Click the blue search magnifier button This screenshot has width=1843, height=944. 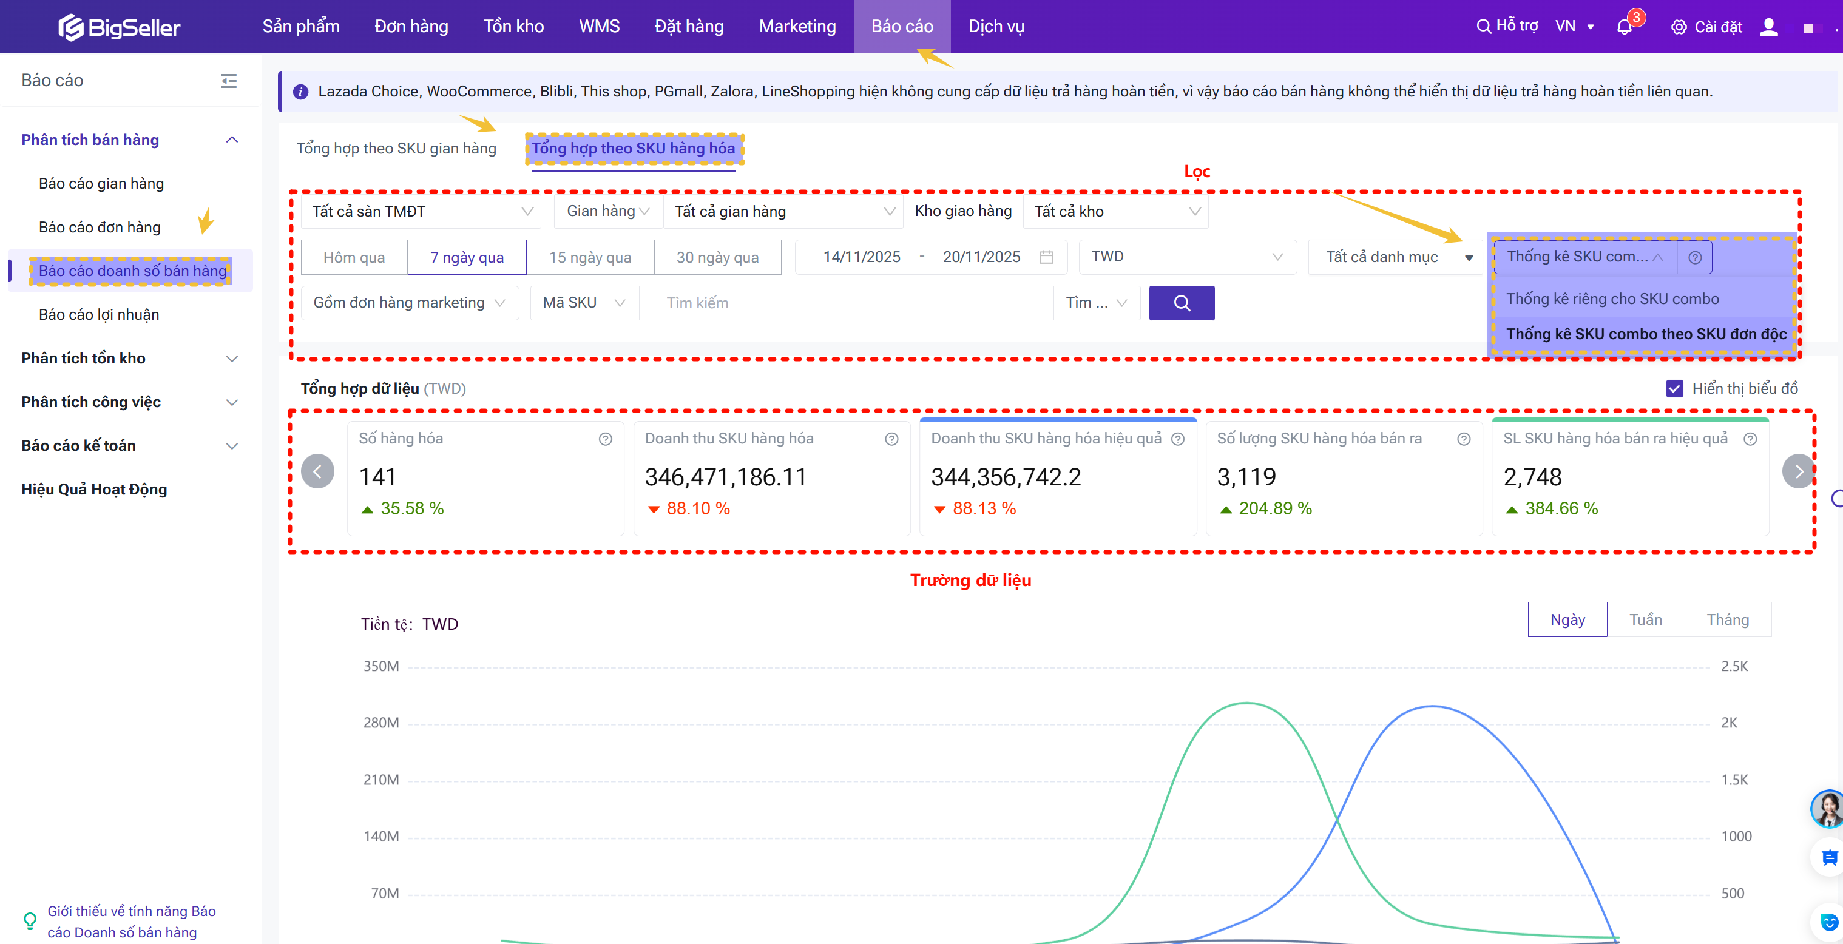pyautogui.click(x=1181, y=303)
